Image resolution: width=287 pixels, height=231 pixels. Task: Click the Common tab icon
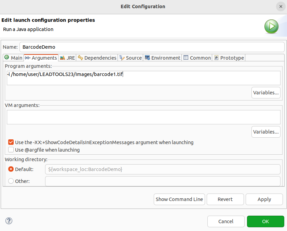tap(186, 58)
